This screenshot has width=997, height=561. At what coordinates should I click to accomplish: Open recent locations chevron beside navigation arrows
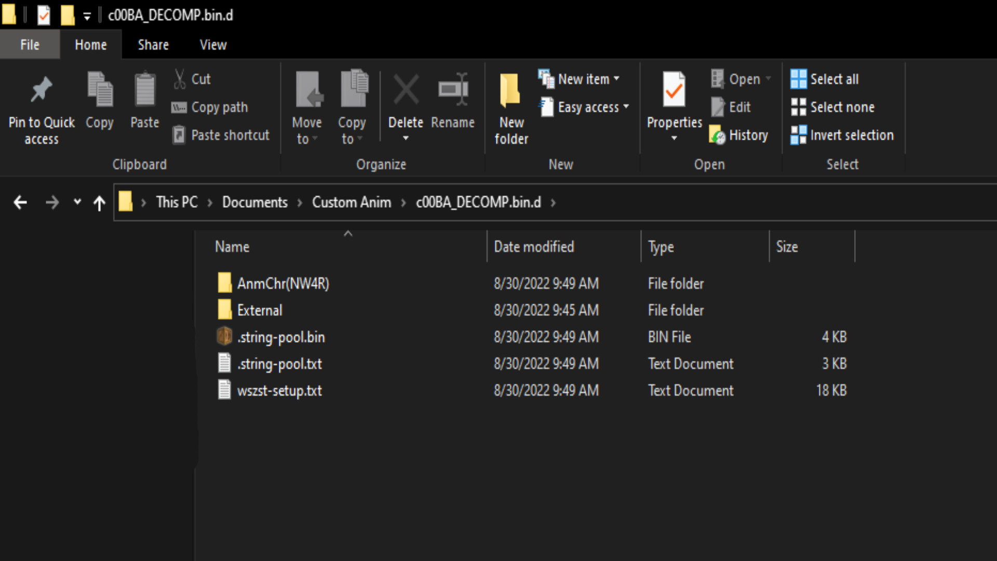[x=77, y=202]
